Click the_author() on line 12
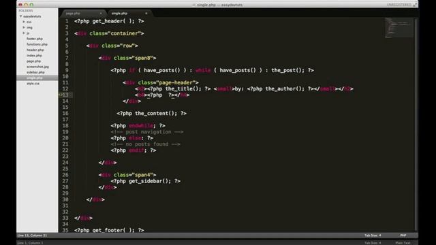Image resolution: width=436 pixels, height=245 pixels. pos(285,88)
